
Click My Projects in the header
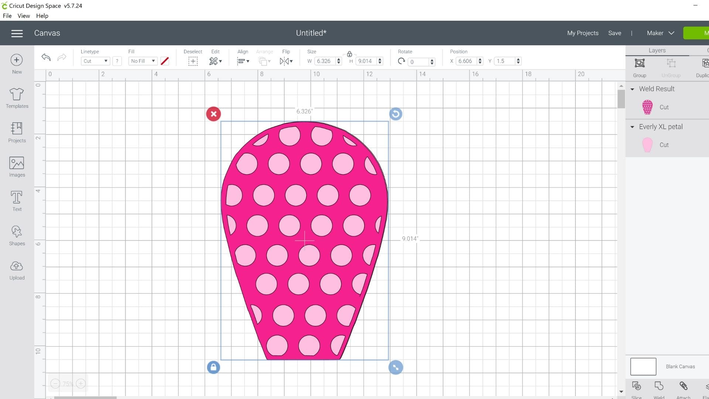(582, 33)
